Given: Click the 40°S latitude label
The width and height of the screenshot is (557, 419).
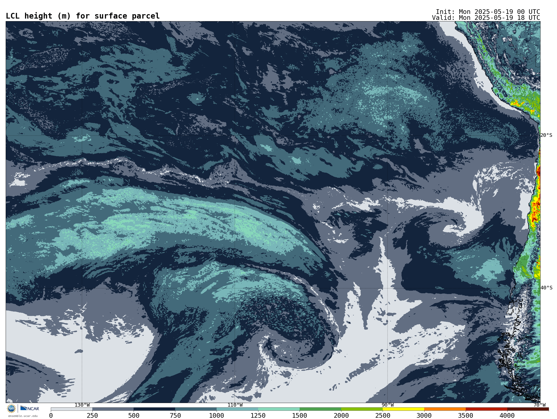Looking at the screenshot, I should click(546, 288).
